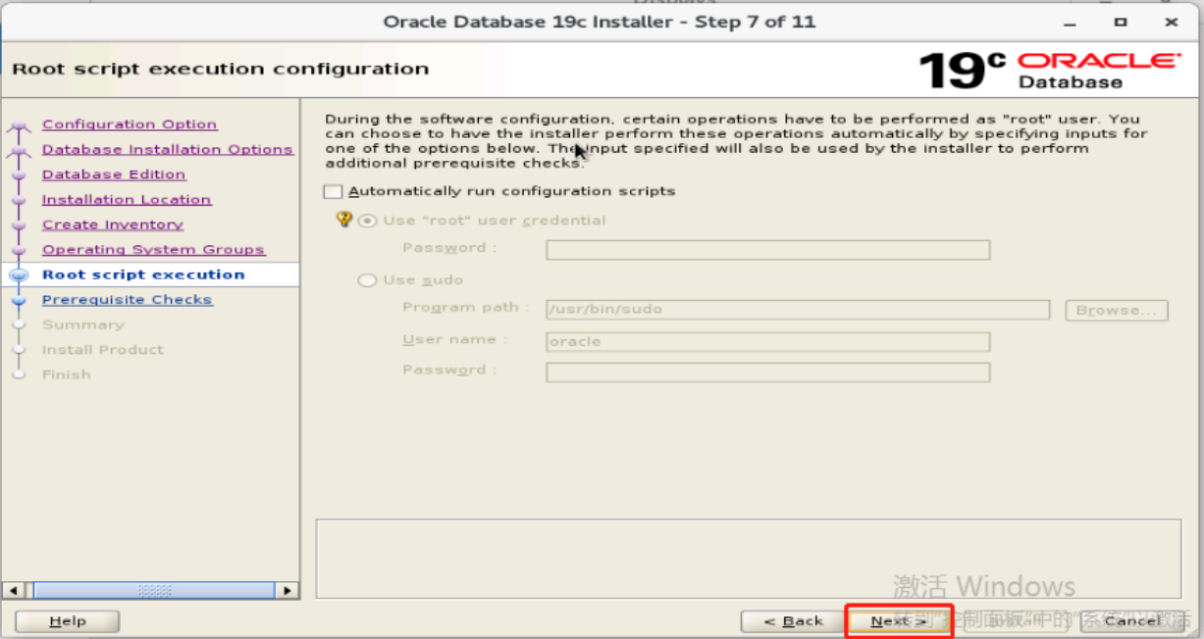
Task: Click the root Password input field
Action: (767, 250)
